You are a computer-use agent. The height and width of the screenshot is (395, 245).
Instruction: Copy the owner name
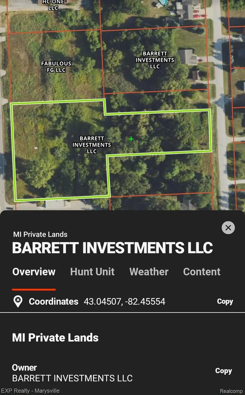(x=223, y=371)
